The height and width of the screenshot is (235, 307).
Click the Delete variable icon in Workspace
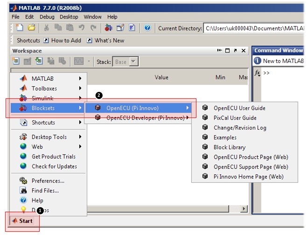62,61
